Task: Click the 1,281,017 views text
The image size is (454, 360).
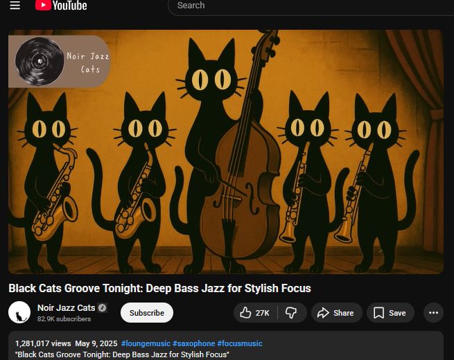Action: pyautogui.click(x=43, y=343)
